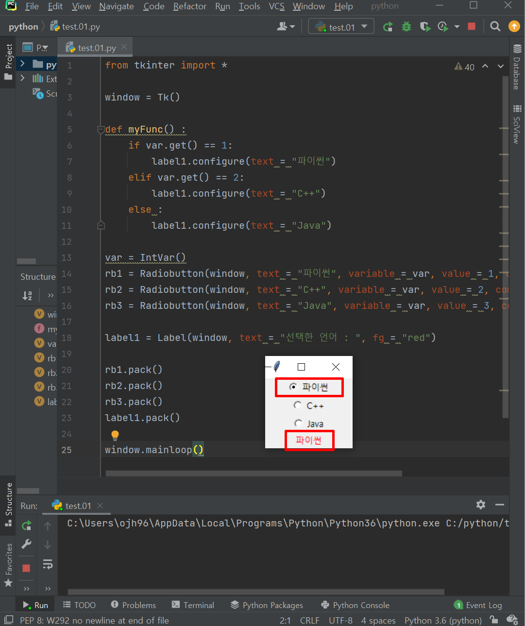Run test.01 with the green rerun icon
The width and height of the screenshot is (525, 626).
click(388, 27)
